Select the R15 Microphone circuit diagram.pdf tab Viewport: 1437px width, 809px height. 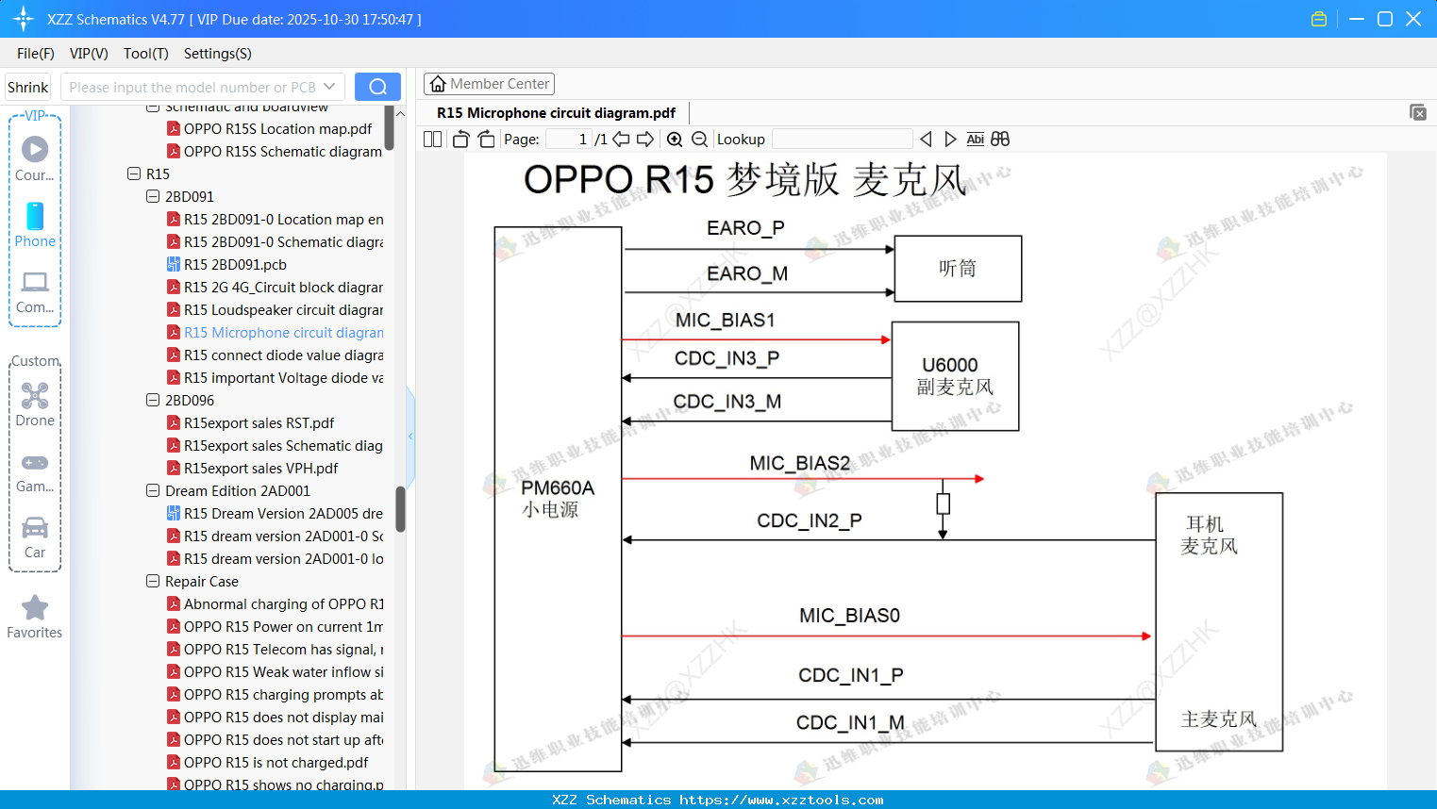556,113
